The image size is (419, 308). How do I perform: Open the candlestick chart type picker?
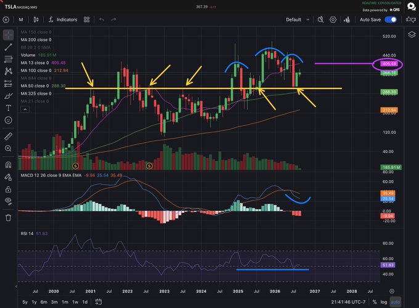click(36, 20)
